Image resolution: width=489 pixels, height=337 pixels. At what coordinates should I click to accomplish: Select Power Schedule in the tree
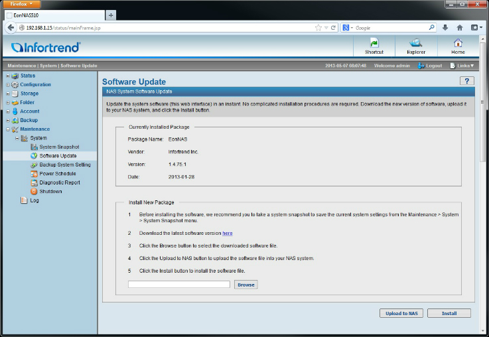(58, 174)
